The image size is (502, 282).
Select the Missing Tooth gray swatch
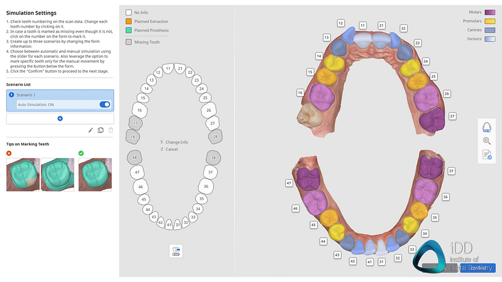[x=128, y=42]
